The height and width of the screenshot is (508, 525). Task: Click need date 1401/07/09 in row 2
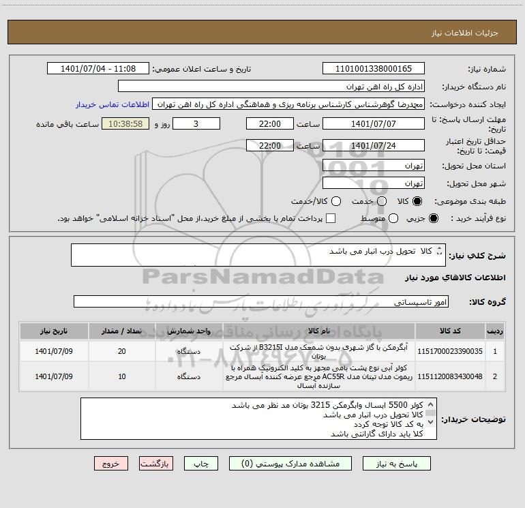(x=54, y=376)
